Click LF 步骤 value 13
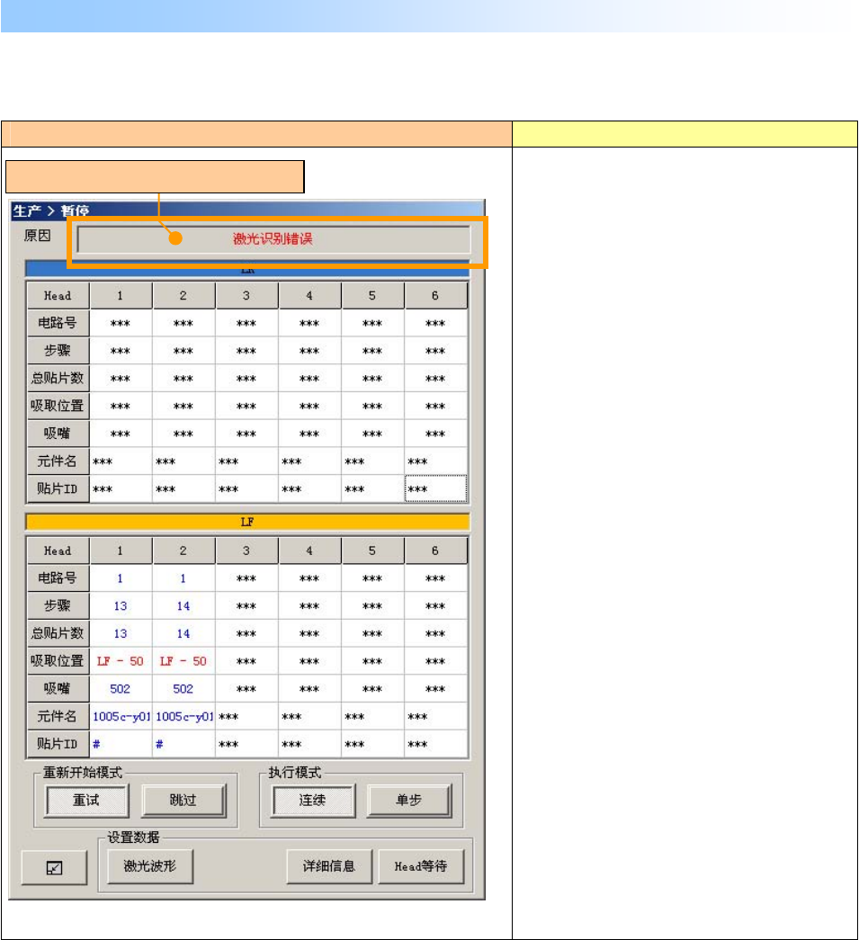This screenshot has height=940, width=859. pyautogui.click(x=121, y=606)
